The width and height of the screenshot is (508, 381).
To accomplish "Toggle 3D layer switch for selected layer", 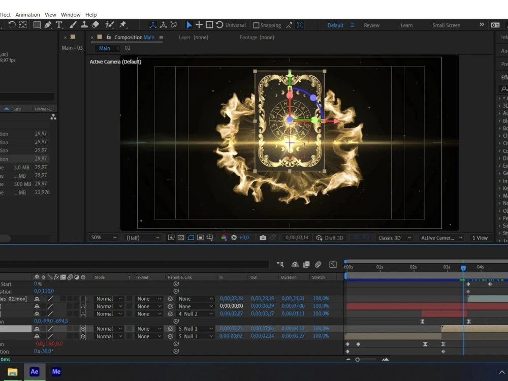I will 83,329.
